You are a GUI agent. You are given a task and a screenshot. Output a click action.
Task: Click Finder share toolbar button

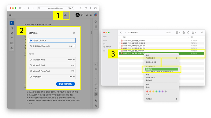183,33
